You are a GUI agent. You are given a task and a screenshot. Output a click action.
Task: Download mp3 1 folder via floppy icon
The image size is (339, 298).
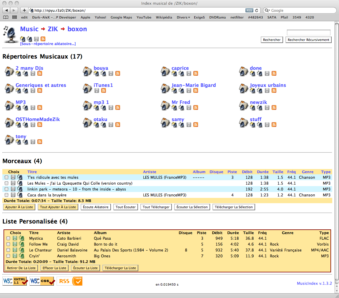pos(111,107)
